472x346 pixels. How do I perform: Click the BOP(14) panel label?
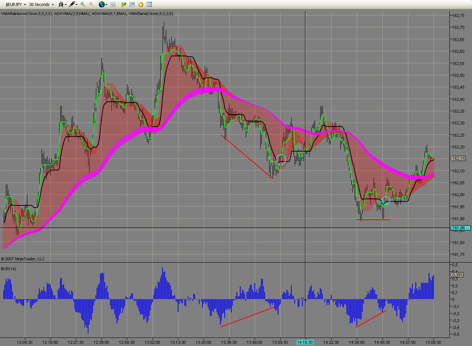8,269
